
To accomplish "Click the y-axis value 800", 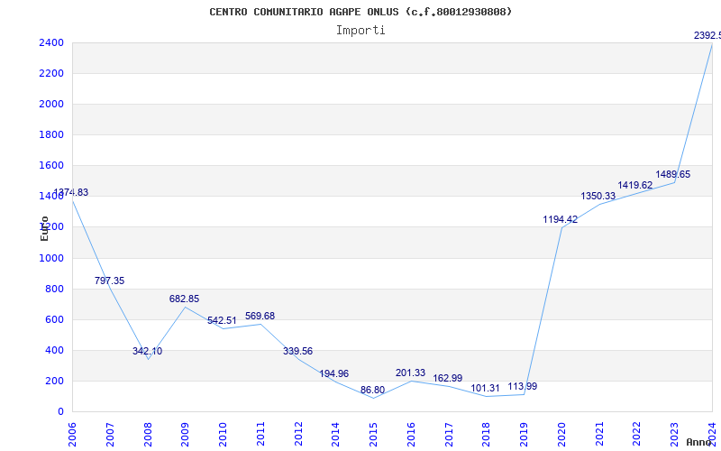I will 55,289.
